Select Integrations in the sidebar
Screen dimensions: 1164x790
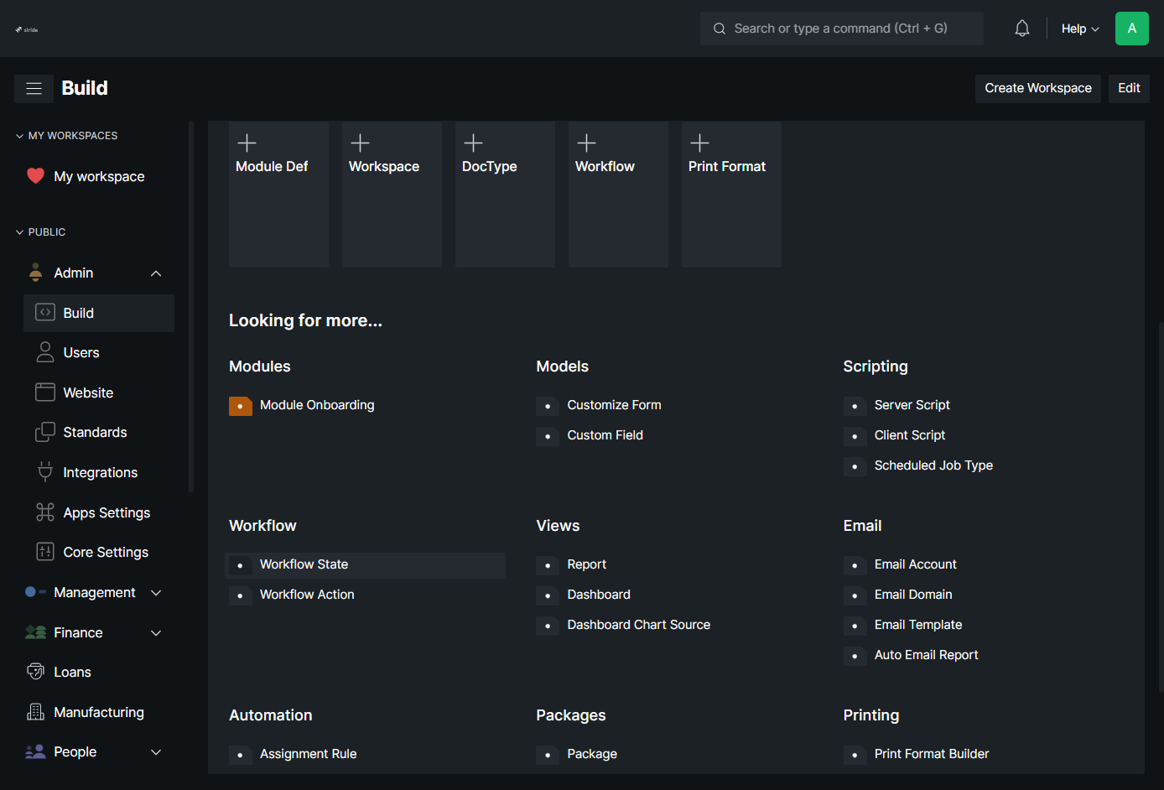(99, 472)
